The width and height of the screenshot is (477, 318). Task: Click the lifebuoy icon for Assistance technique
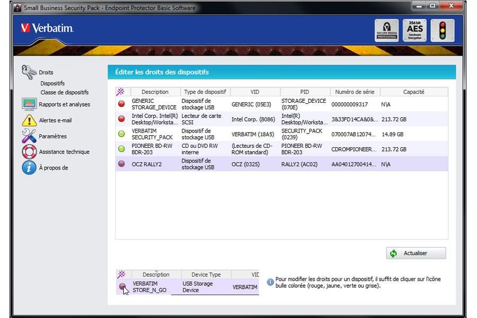(x=29, y=152)
